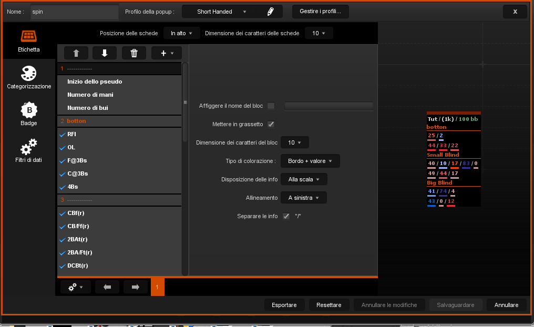Click the Esportare button
Image resolution: width=534 pixels, height=327 pixels.
click(284, 305)
